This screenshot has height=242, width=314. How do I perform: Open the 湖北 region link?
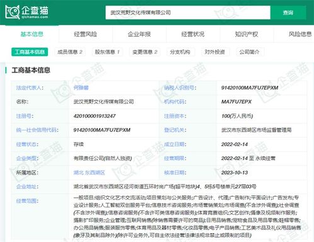(79, 173)
